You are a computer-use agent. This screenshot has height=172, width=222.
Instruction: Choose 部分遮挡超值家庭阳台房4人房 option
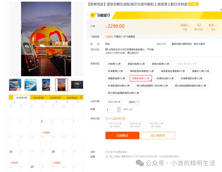tap(123, 93)
